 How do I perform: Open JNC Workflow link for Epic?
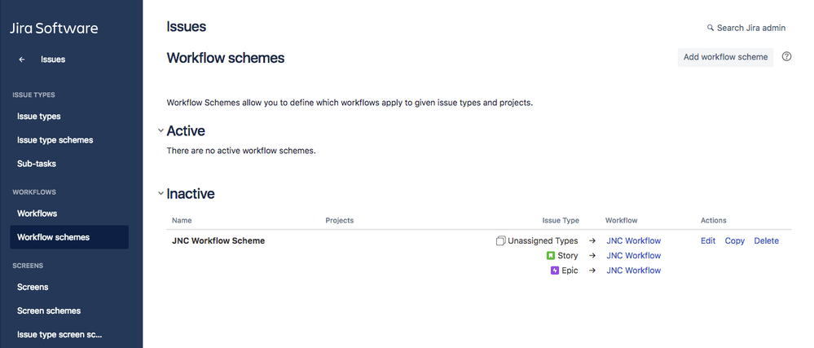click(633, 270)
